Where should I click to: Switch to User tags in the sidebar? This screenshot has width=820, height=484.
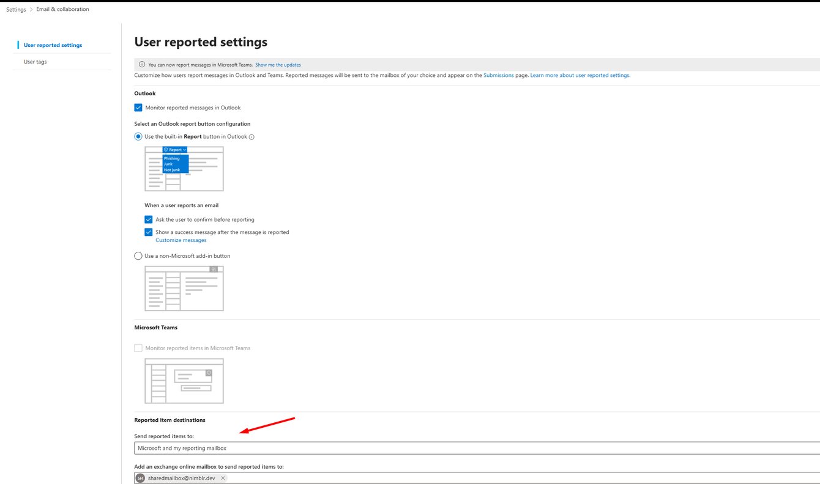point(35,62)
